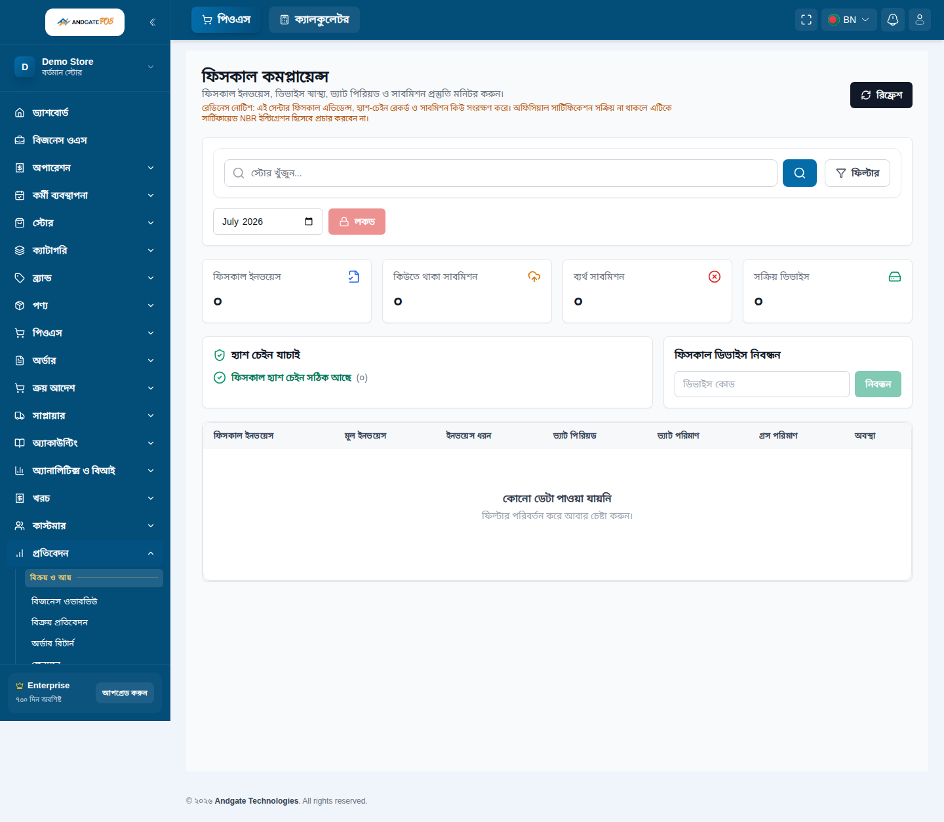
Task: Click the লকড lock button
Action: point(357,222)
